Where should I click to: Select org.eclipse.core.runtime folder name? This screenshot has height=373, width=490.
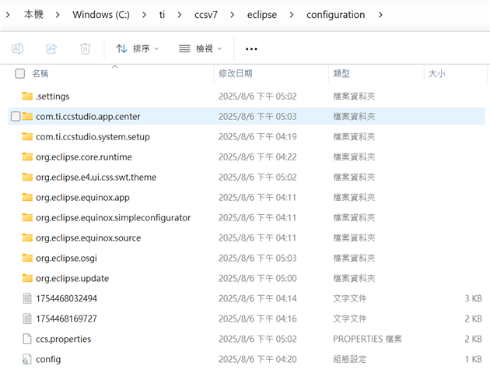click(84, 157)
